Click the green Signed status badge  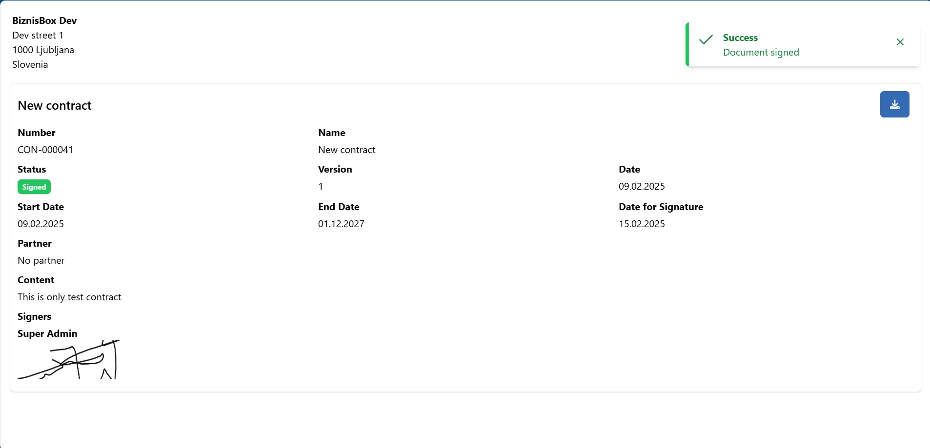(34, 187)
